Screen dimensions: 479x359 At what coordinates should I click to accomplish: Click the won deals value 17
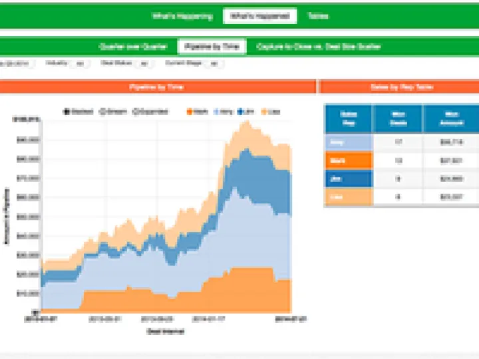398,142
